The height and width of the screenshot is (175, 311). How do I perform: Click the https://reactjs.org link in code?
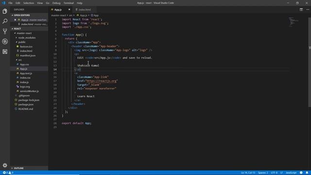click(102, 81)
